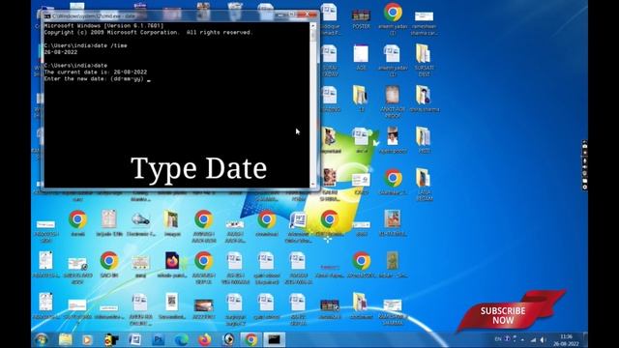Select the Images folder on desktop
619x348 pixels.
point(172,223)
